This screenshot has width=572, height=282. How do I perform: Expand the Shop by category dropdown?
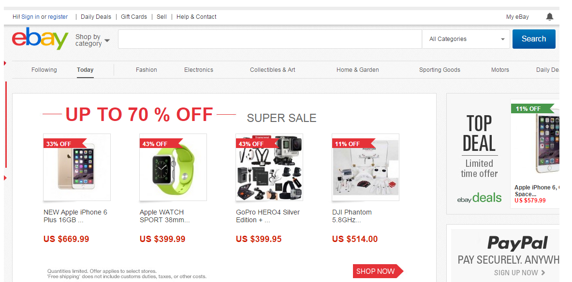tap(92, 40)
